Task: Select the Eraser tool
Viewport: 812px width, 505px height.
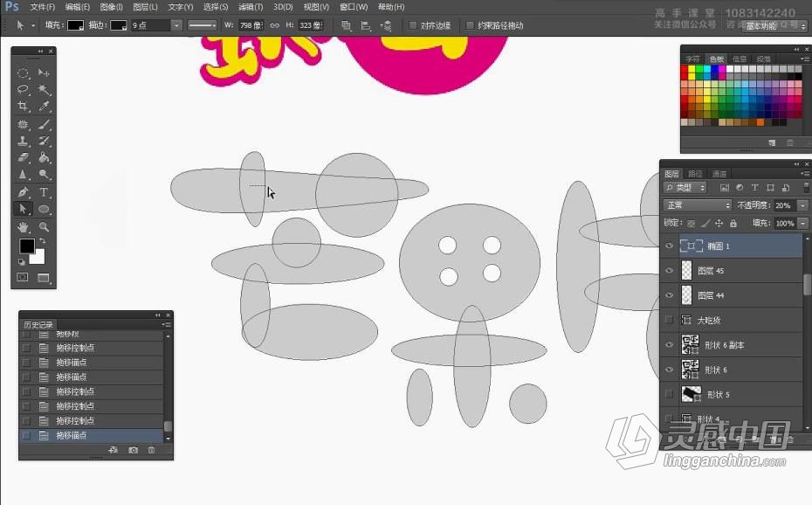Action: [23, 157]
